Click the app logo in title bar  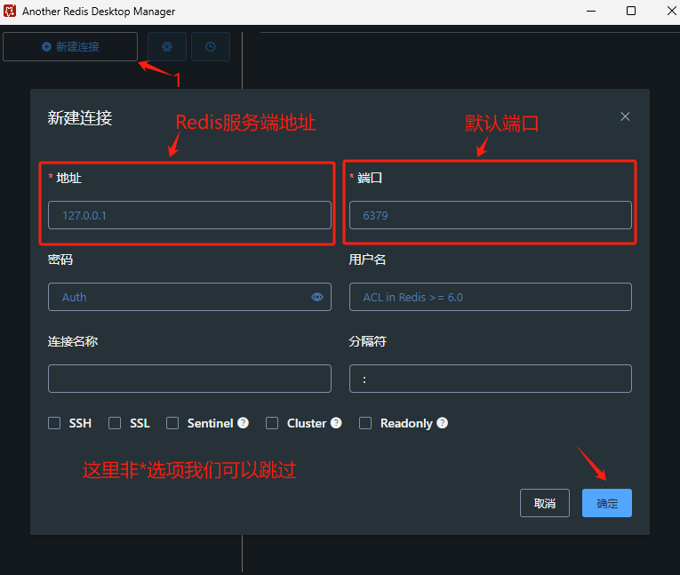[x=10, y=11]
